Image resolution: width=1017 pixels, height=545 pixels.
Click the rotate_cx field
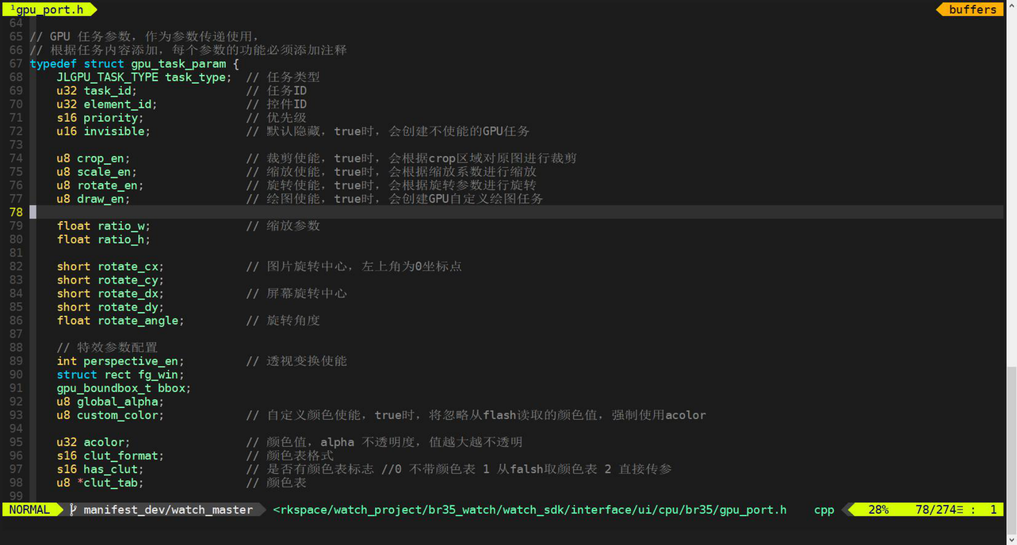pyautogui.click(x=128, y=267)
